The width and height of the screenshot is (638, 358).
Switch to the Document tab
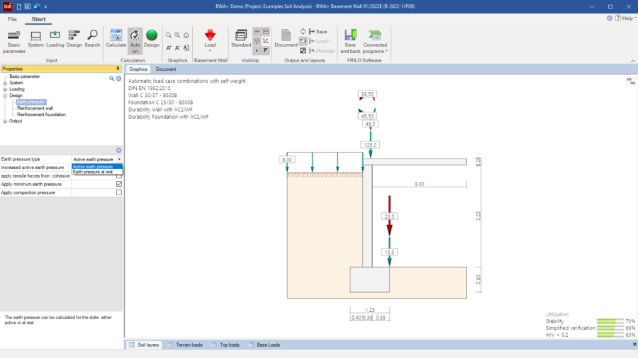pyautogui.click(x=166, y=69)
